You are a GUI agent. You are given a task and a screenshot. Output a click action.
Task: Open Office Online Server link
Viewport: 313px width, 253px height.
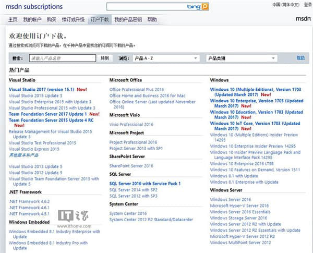[152, 104]
